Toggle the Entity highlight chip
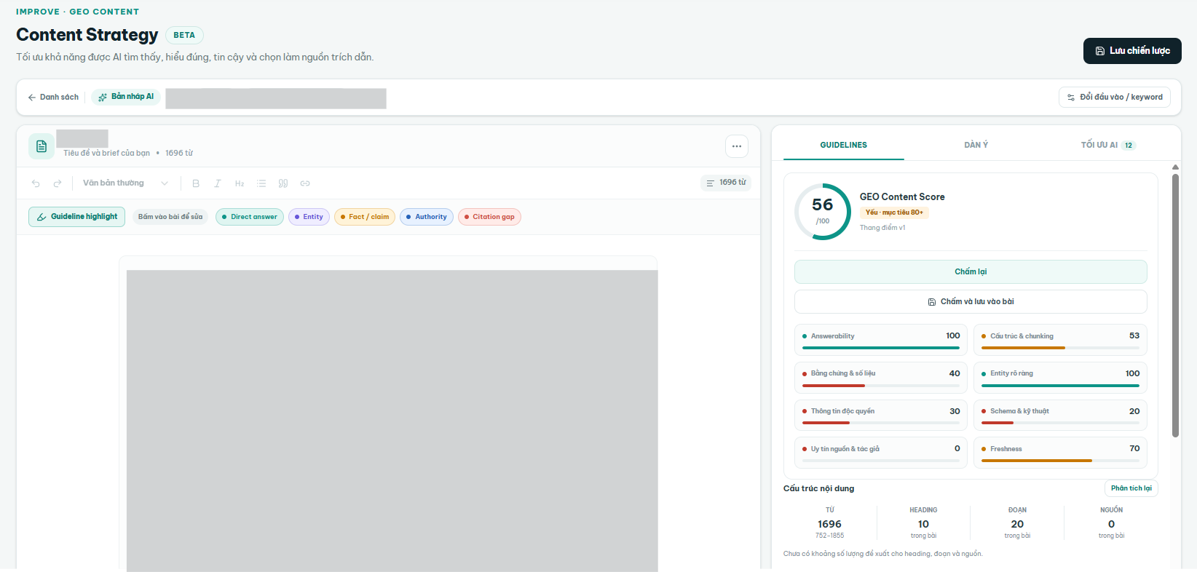The image size is (1197, 572). (309, 217)
